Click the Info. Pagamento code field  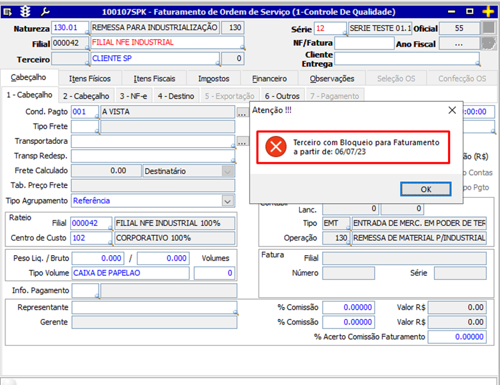pos(85,290)
